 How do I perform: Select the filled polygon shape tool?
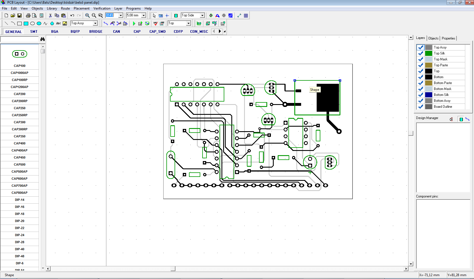click(52, 23)
